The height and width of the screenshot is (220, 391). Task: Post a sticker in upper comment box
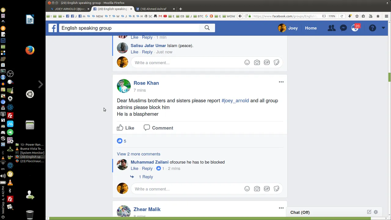point(276,62)
